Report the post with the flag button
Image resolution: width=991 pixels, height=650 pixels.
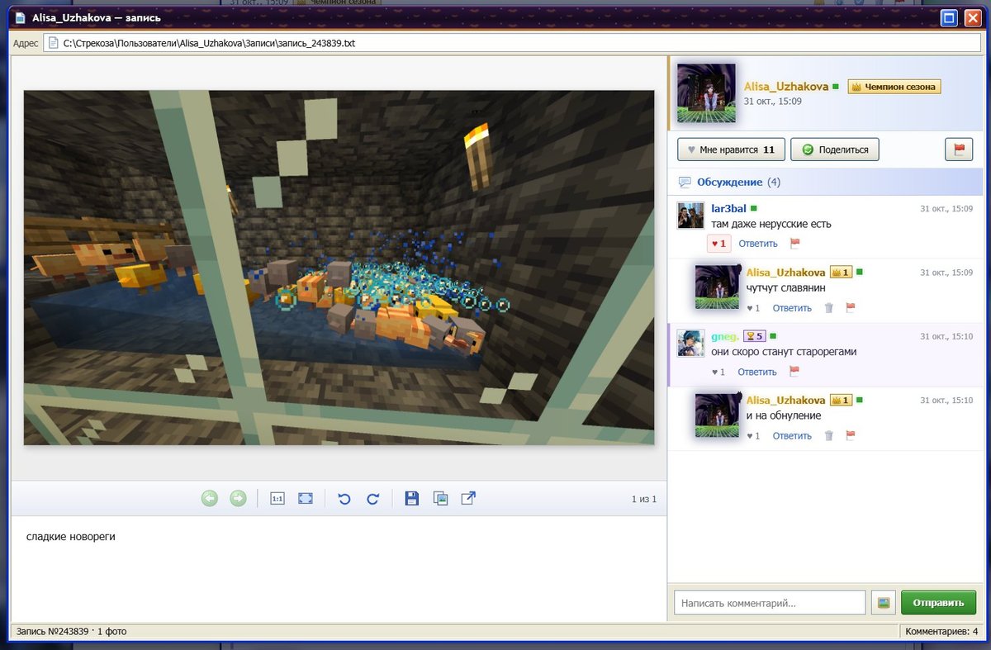pos(959,149)
